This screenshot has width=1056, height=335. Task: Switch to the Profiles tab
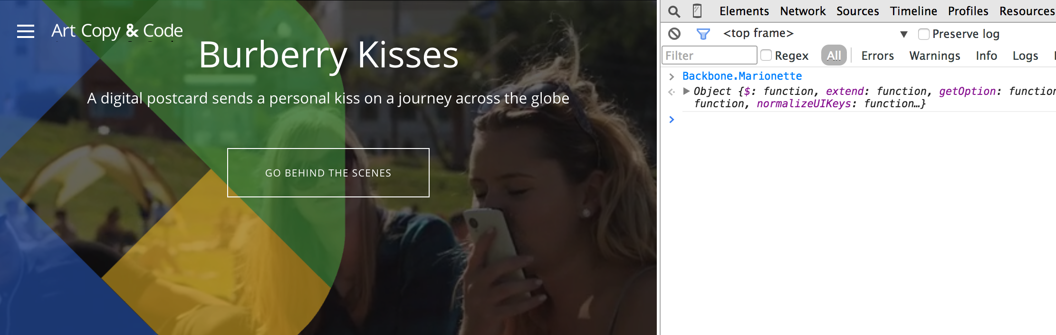pyautogui.click(x=968, y=11)
